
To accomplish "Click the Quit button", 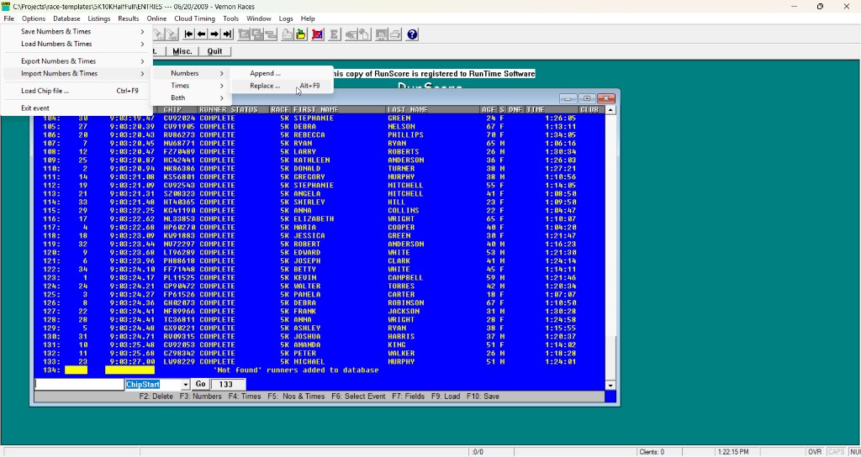I will 214,51.
